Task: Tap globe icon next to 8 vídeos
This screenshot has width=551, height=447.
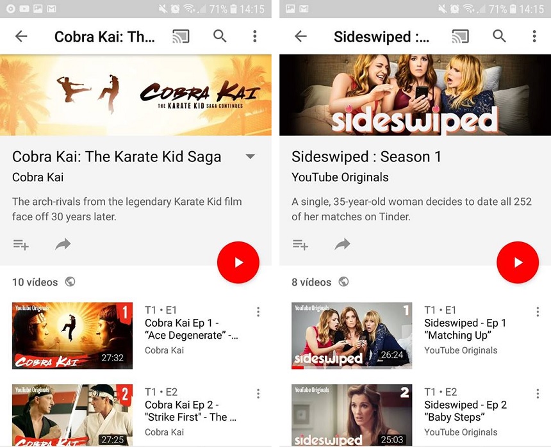Action: (x=343, y=282)
